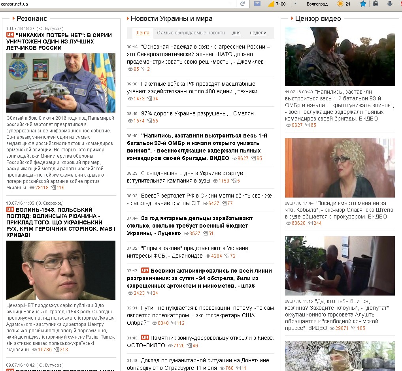Switch to most discussed of the дня
The height and width of the screenshot is (371, 402).
(x=236, y=33)
